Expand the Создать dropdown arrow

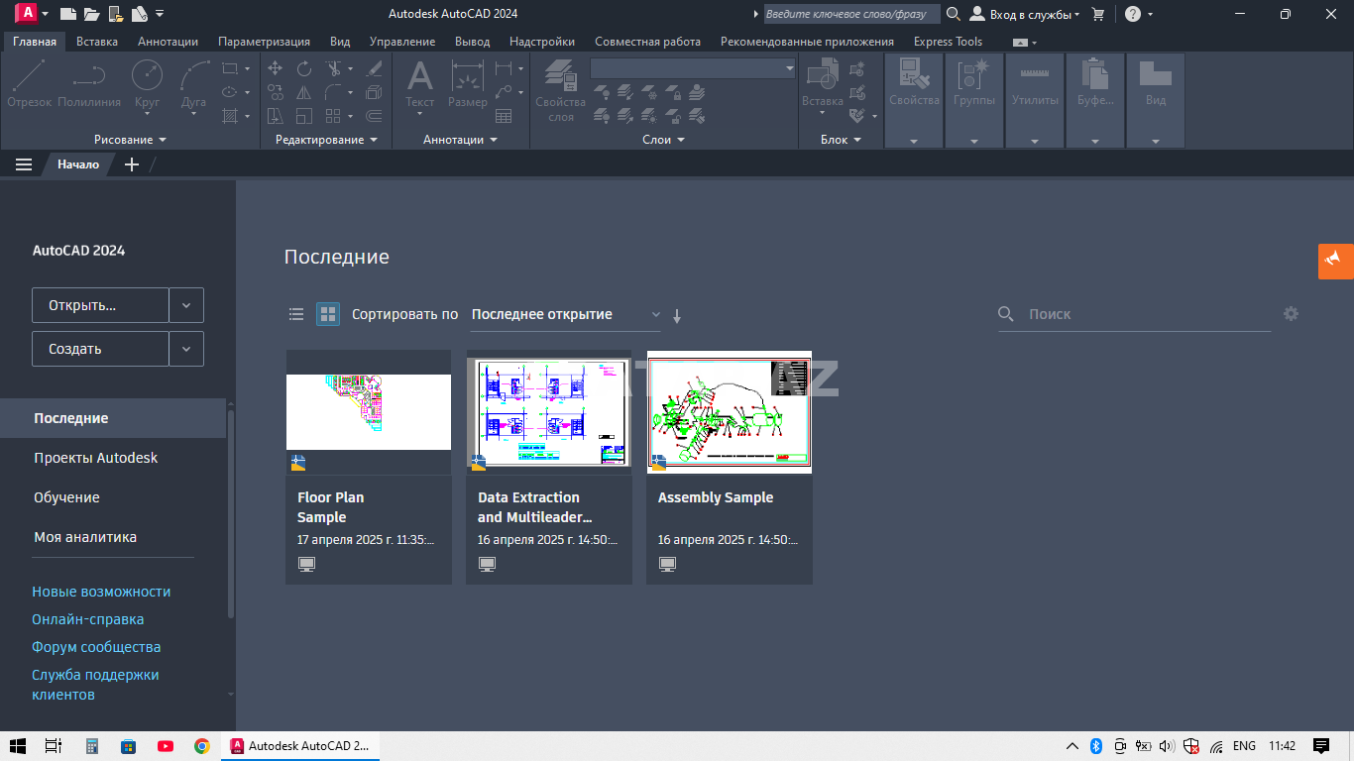186,349
